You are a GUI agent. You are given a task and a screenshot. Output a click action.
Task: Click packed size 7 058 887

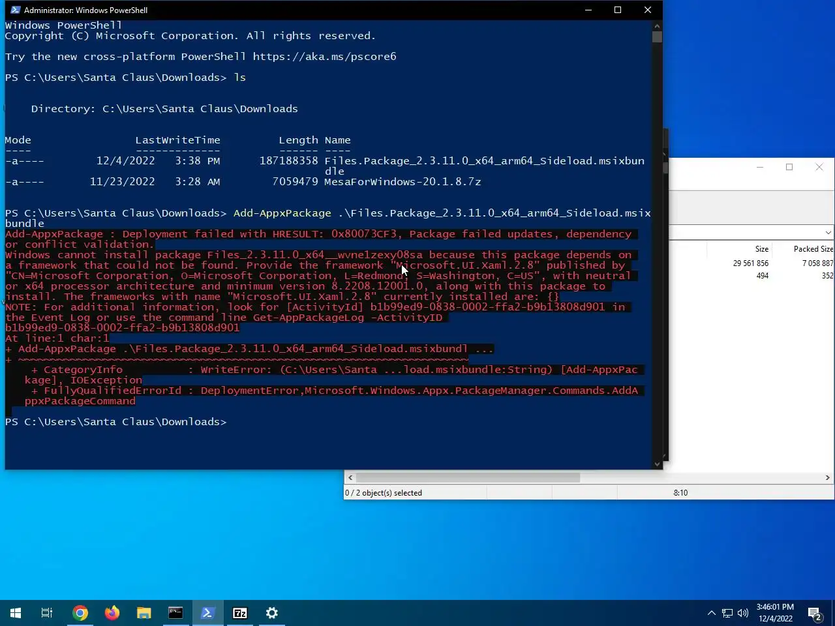click(817, 263)
